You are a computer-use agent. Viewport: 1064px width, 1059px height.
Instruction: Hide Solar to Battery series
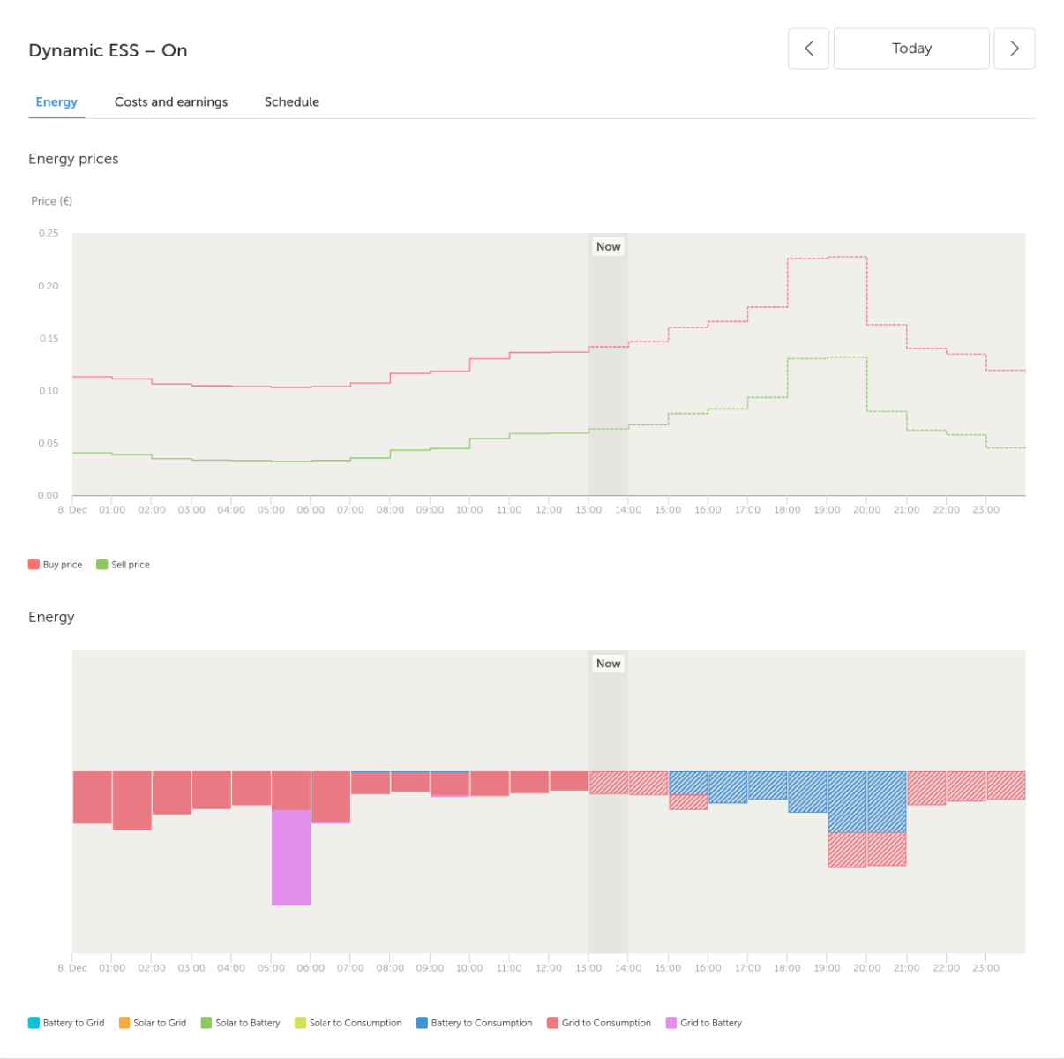point(240,1023)
